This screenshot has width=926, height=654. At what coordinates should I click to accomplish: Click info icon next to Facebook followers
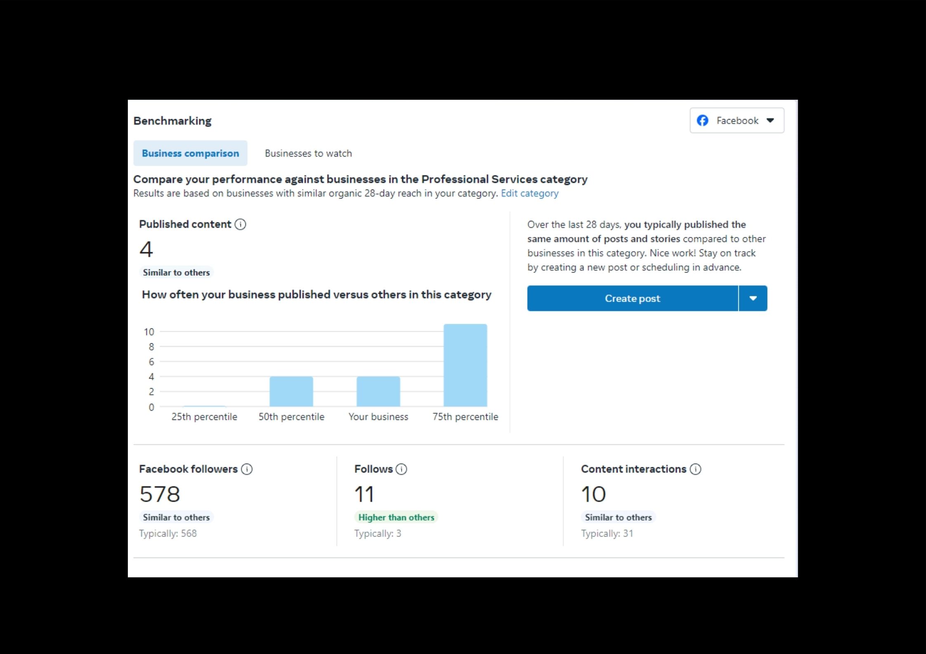coord(247,469)
